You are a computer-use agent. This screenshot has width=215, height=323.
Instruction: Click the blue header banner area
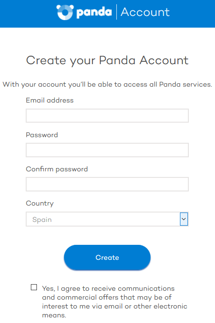click(107, 14)
